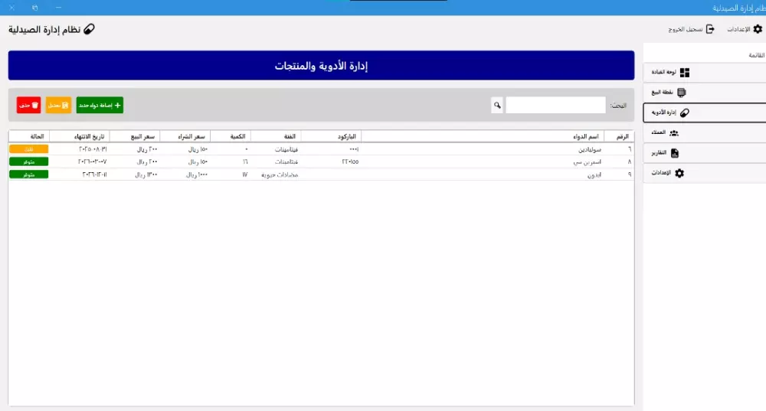This screenshot has height=411, width=766.
Task: Sort by the اسم الدواء column header
Action: (483, 137)
